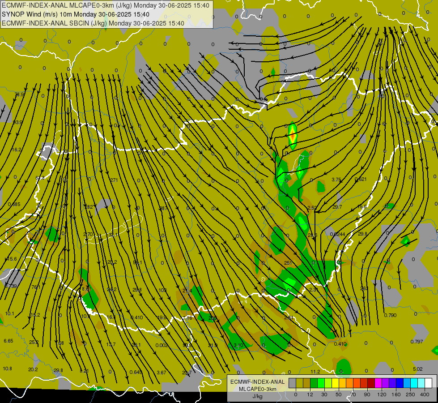Image resolution: width=438 pixels, height=403 pixels.
Task: Click the 120 tick label in legend
Action: pyautogui.click(x=382, y=394)
